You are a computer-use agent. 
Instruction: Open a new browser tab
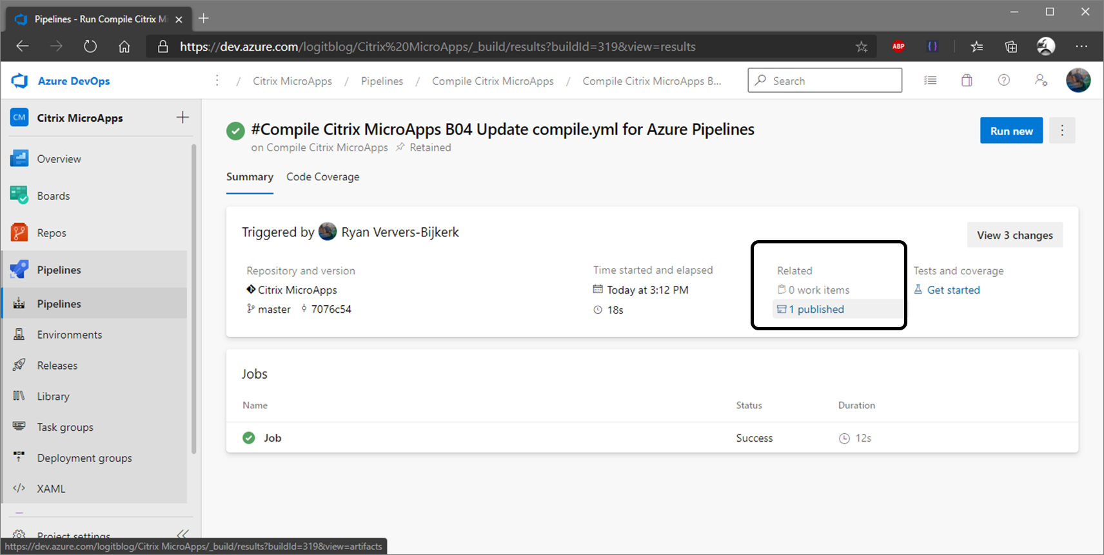(x=204, y=19)
